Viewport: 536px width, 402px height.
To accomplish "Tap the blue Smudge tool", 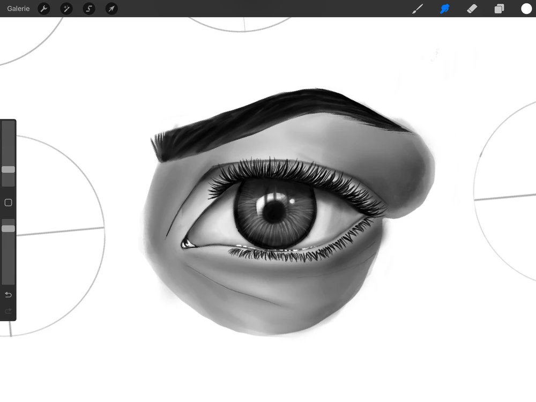I will click(x=444, y=9).
